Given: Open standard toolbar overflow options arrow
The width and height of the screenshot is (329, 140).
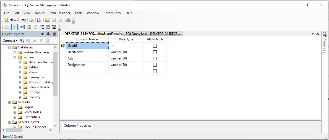Looking at the screenshot, I should (x=74, y=21).
